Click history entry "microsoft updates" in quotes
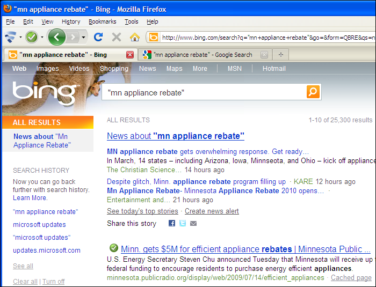The height and width of the screenshot is (287, 376). coord(41,238)
